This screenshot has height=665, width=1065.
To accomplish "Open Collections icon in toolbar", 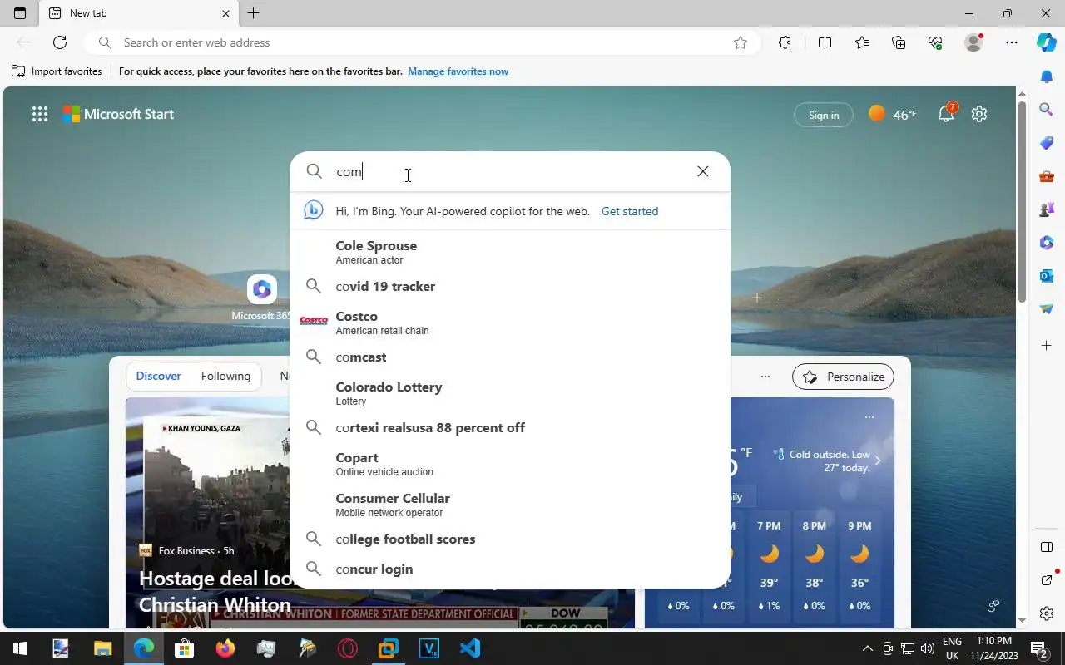I will (899, 42).
